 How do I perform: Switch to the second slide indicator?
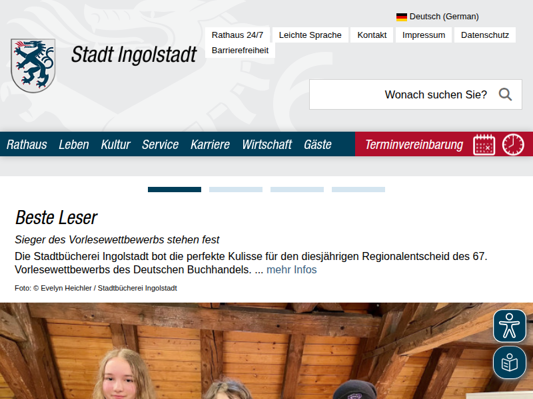click(236, 190)
